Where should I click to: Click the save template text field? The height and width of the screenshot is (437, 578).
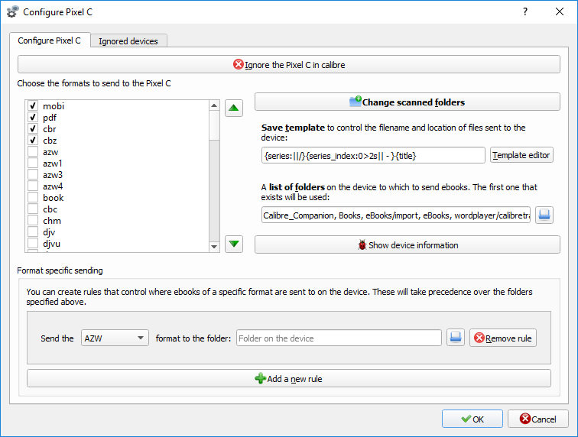pos(373,155)
